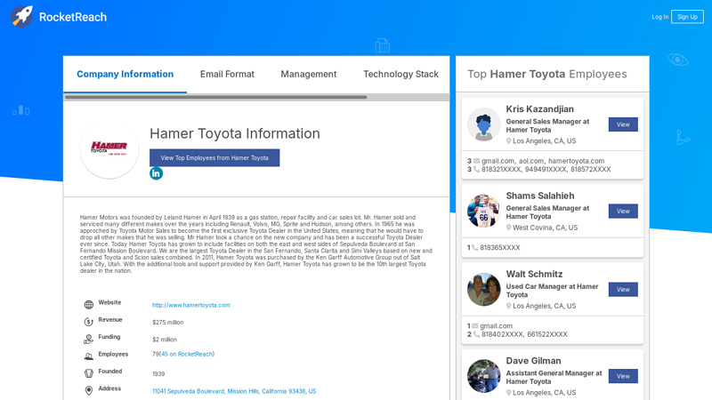The image size is (712, 400).
Task: Click the Sign Up button
Action: [x=687, y=17]
